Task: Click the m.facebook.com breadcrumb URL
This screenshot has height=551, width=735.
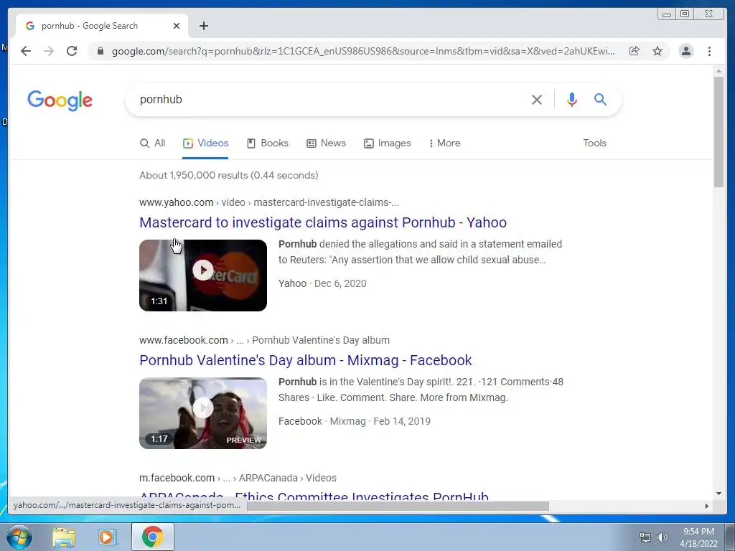Action: click(x=177, y=478)
